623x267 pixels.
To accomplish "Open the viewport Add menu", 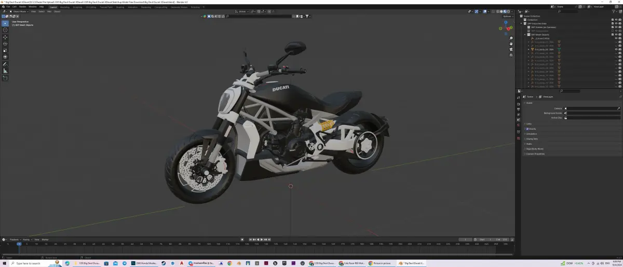I will (49, 11).
